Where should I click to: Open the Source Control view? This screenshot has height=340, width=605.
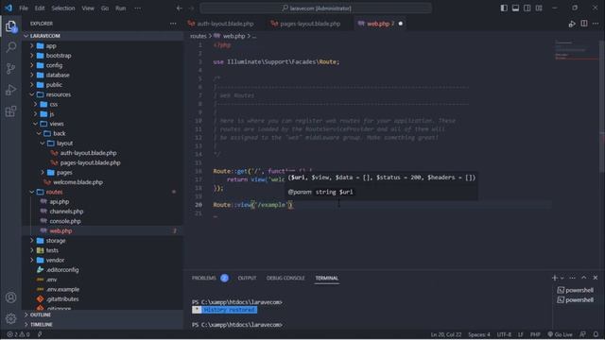(x=10, y=69)
